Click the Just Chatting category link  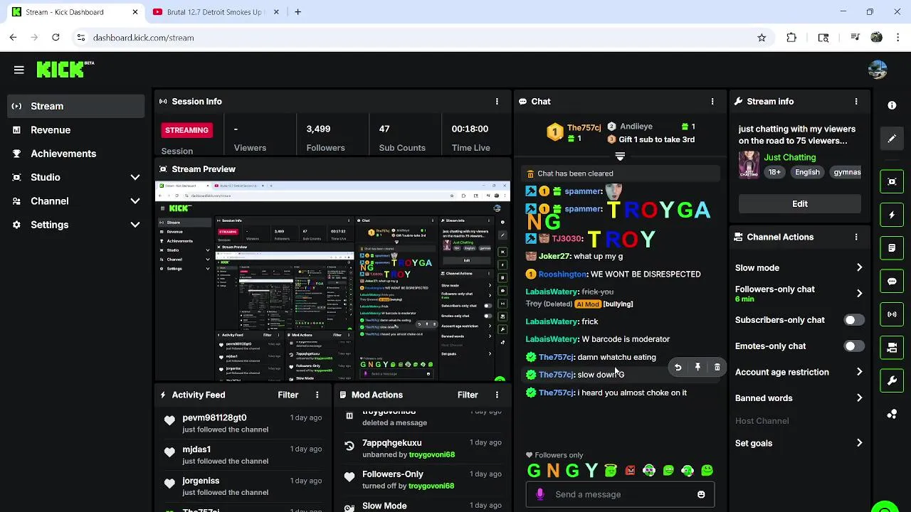click(x=790, y=158)
